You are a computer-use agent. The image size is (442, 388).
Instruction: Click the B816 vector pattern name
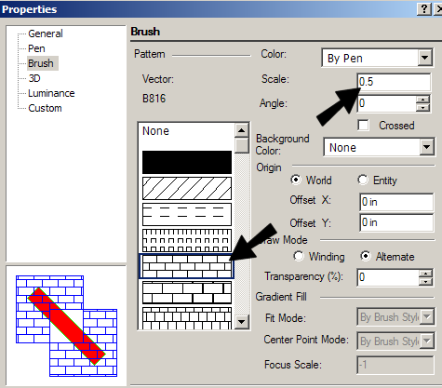(x=154, y=99)
